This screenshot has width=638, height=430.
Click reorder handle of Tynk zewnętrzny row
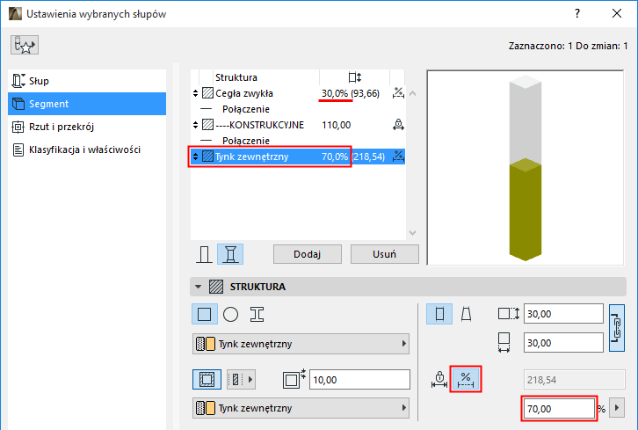tap(195, 157)
